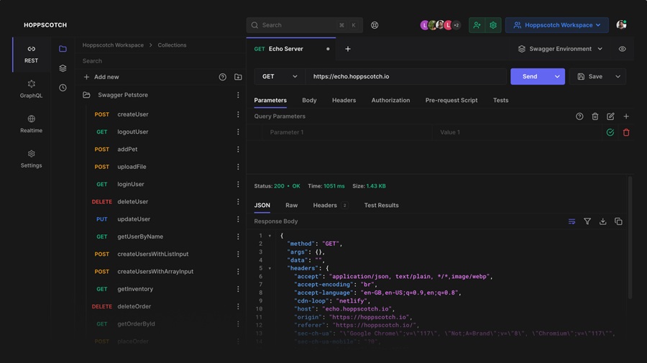Open Swagger Petstore more options menu
Screen dimensions: 647x363
click(x=238, y=95)
